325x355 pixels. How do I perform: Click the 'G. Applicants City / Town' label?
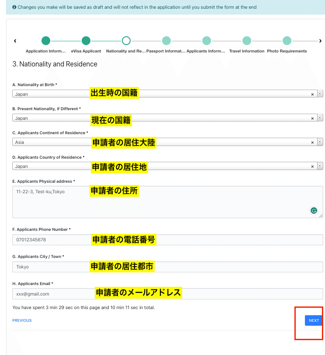tap(38, 257)
